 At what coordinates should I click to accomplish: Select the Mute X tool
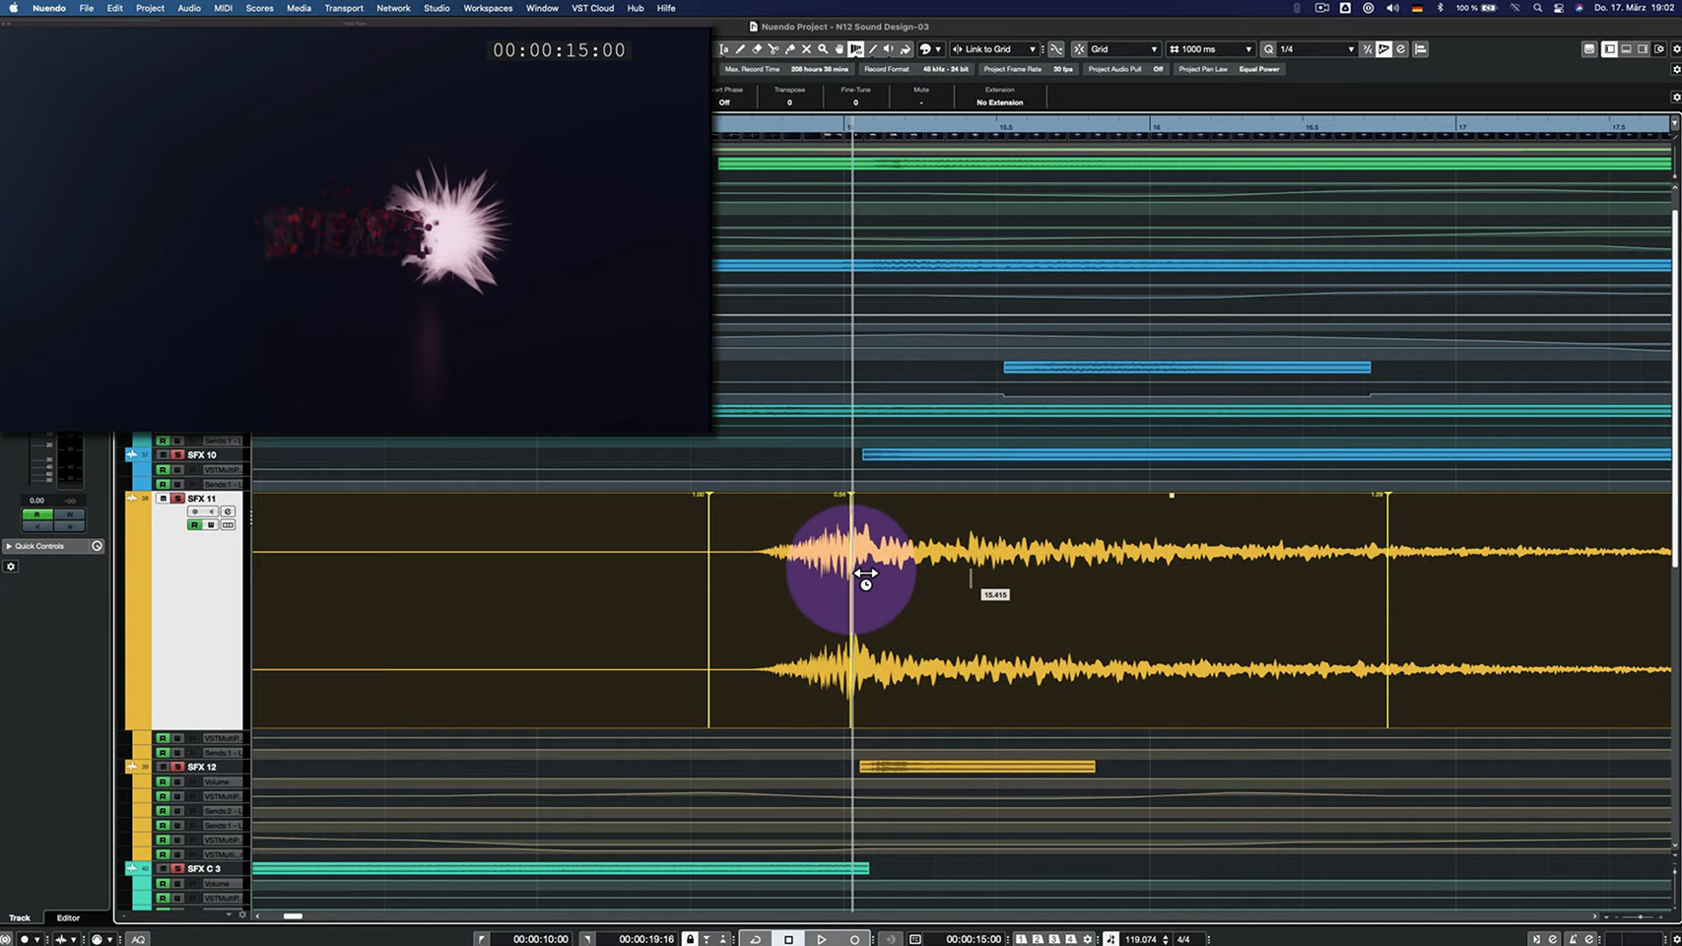tap(806, 49)
